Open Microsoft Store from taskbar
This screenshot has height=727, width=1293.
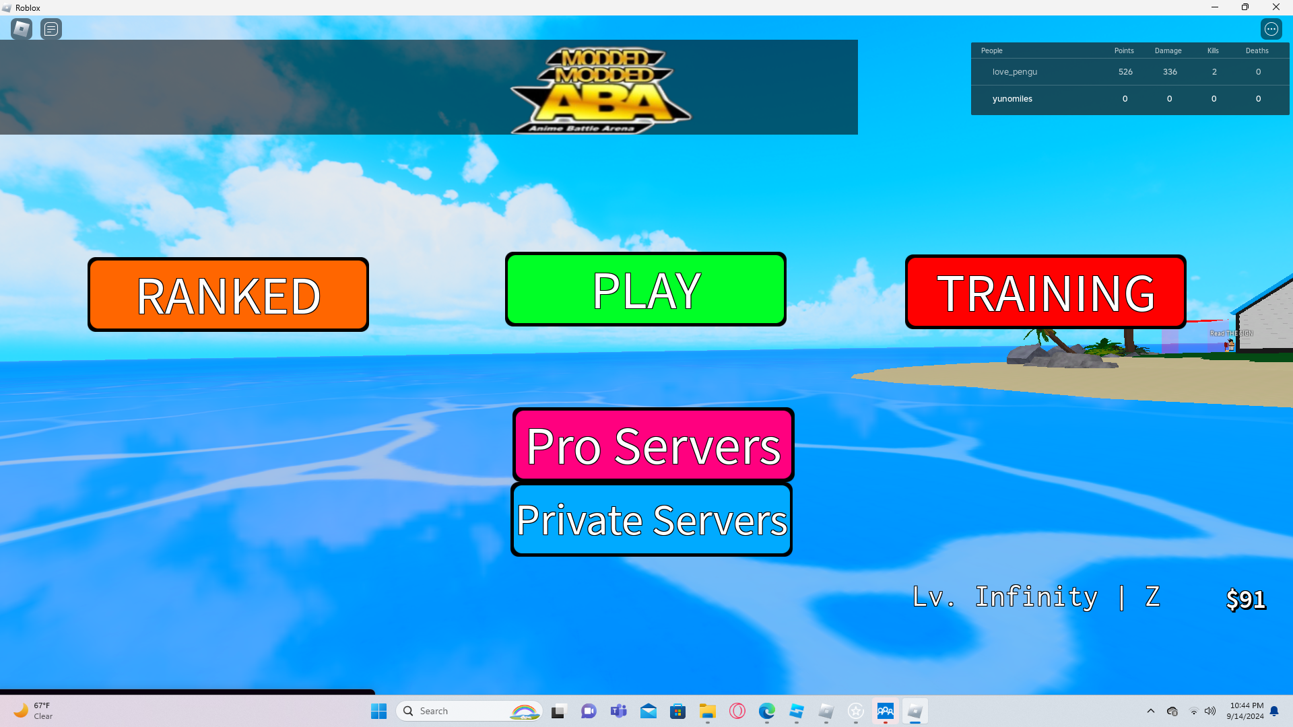pos(677,712)
